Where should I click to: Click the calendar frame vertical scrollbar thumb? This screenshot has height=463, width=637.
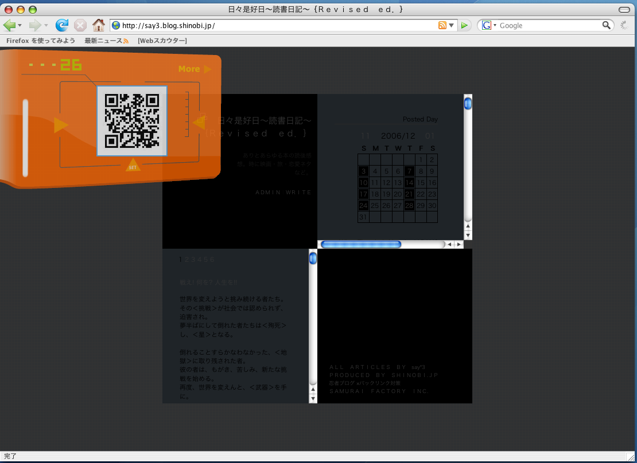click(468, 103)
